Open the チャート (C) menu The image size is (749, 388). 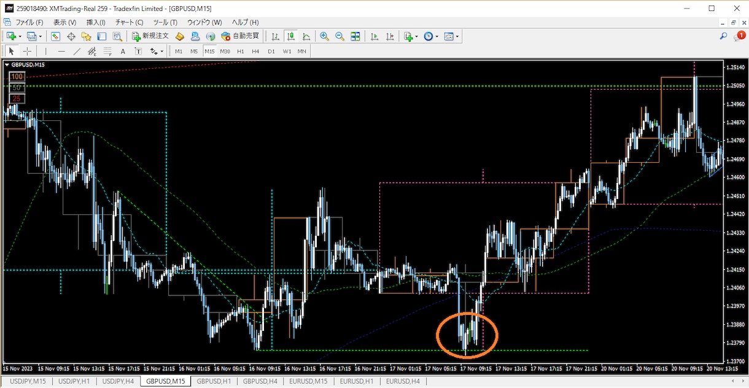(129, 22)
